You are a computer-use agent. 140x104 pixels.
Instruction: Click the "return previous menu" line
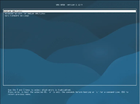pyautogui.click(x=19, y=94)
